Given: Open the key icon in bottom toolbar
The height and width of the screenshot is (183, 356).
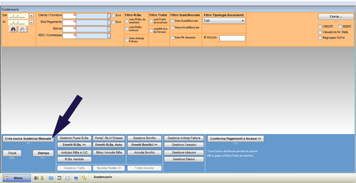Looking at the screenshot, I should pos(84,178).
